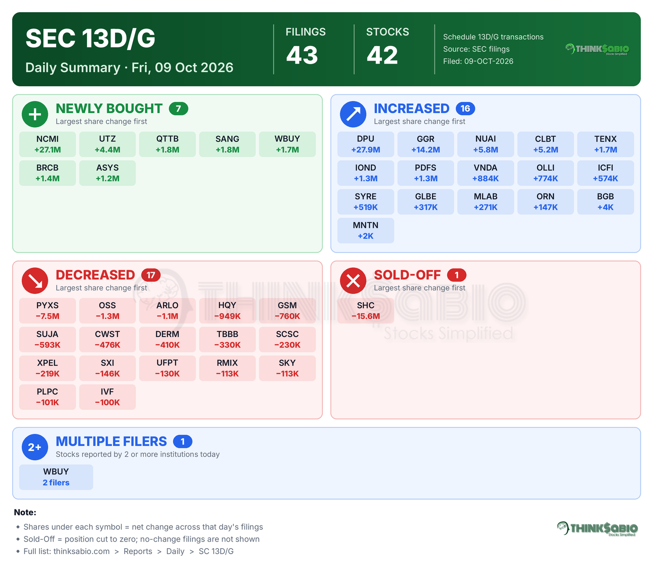The width and height of the screenshot is (653, 576).
Task: Select the 'WBUY 2 filers' card
Action: (56, 477)
